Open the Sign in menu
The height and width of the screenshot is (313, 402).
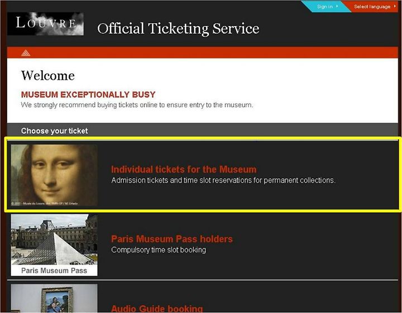(x=327, y=6)
